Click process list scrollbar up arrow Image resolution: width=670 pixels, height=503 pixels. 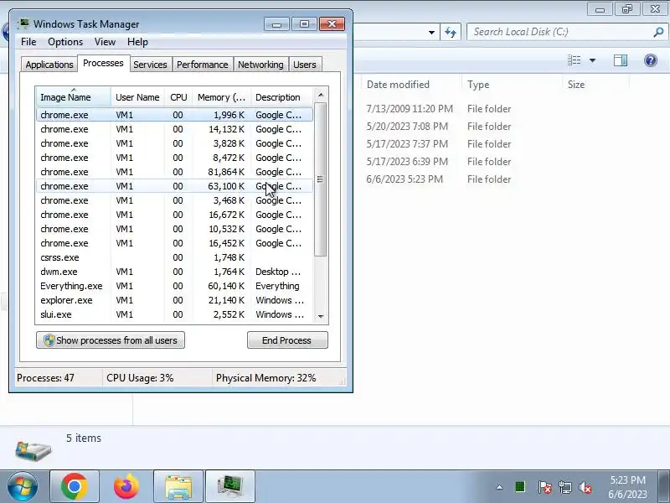[321, 95]
